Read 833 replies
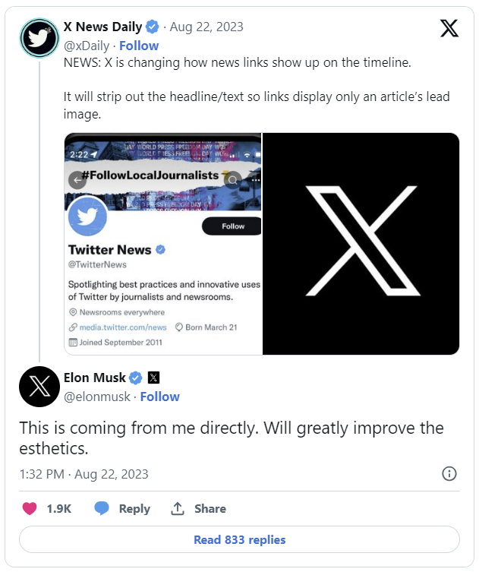The height and width of the screenshot is (572, 479). 239,540
